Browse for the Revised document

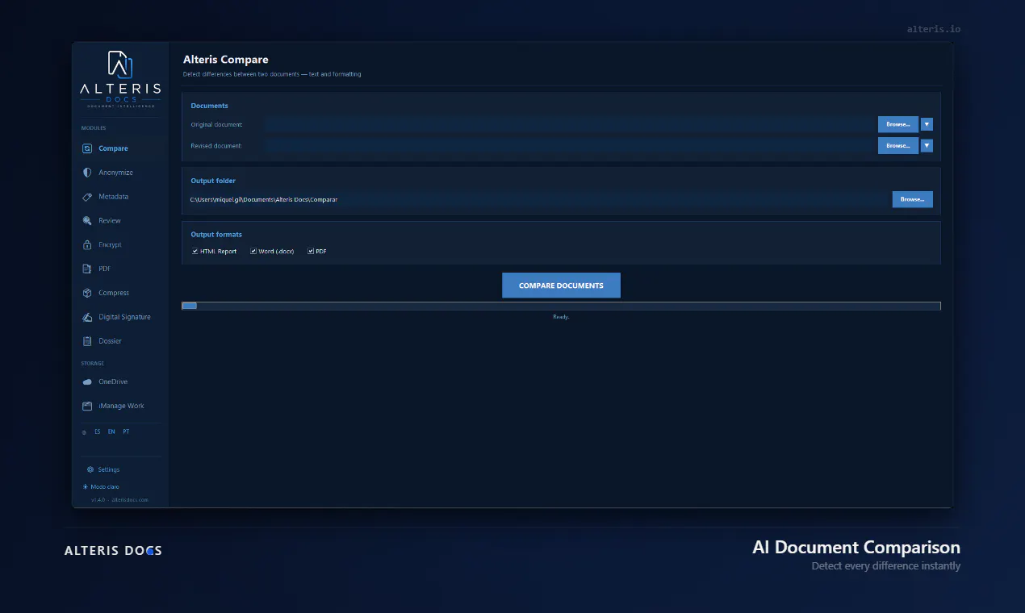(898, 146)
